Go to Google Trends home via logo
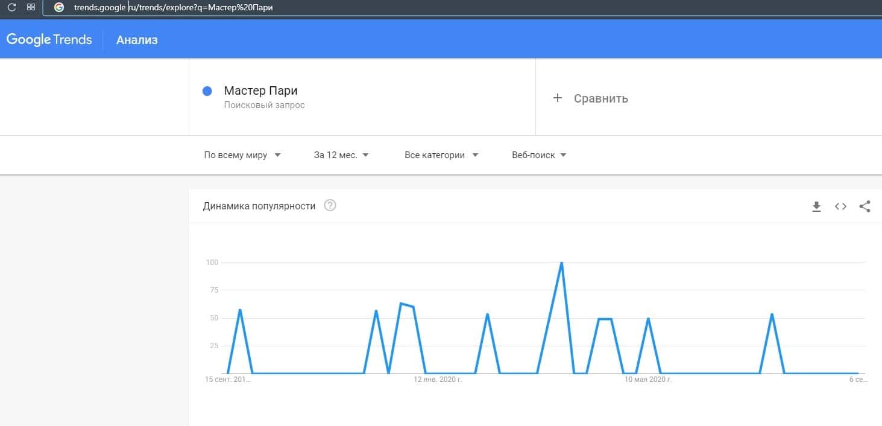Image resolution: width=882 pixels, height=426 pixels. click(49, 40)
